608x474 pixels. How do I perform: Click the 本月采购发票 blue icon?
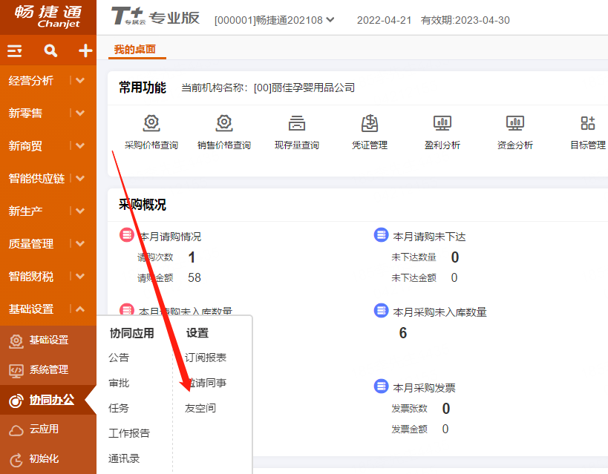381,386
